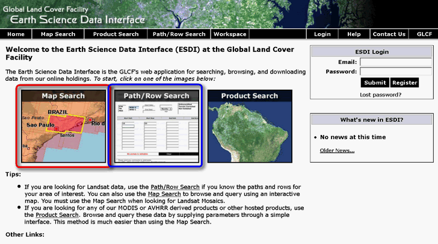
Task: Click the Password input field
Action: point(395,71)
